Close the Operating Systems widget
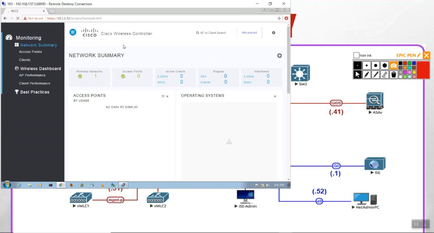 tap(275, 96)
